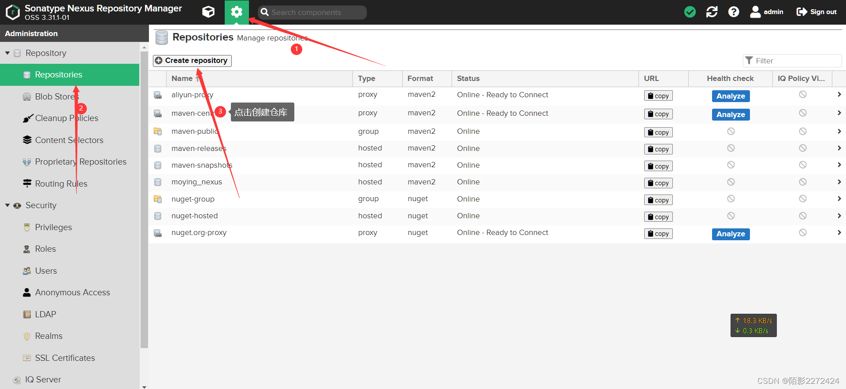Screen dimensions: 846x389
Task: Open Blob Stores in sidebar
Action: (x=70, y=96)
